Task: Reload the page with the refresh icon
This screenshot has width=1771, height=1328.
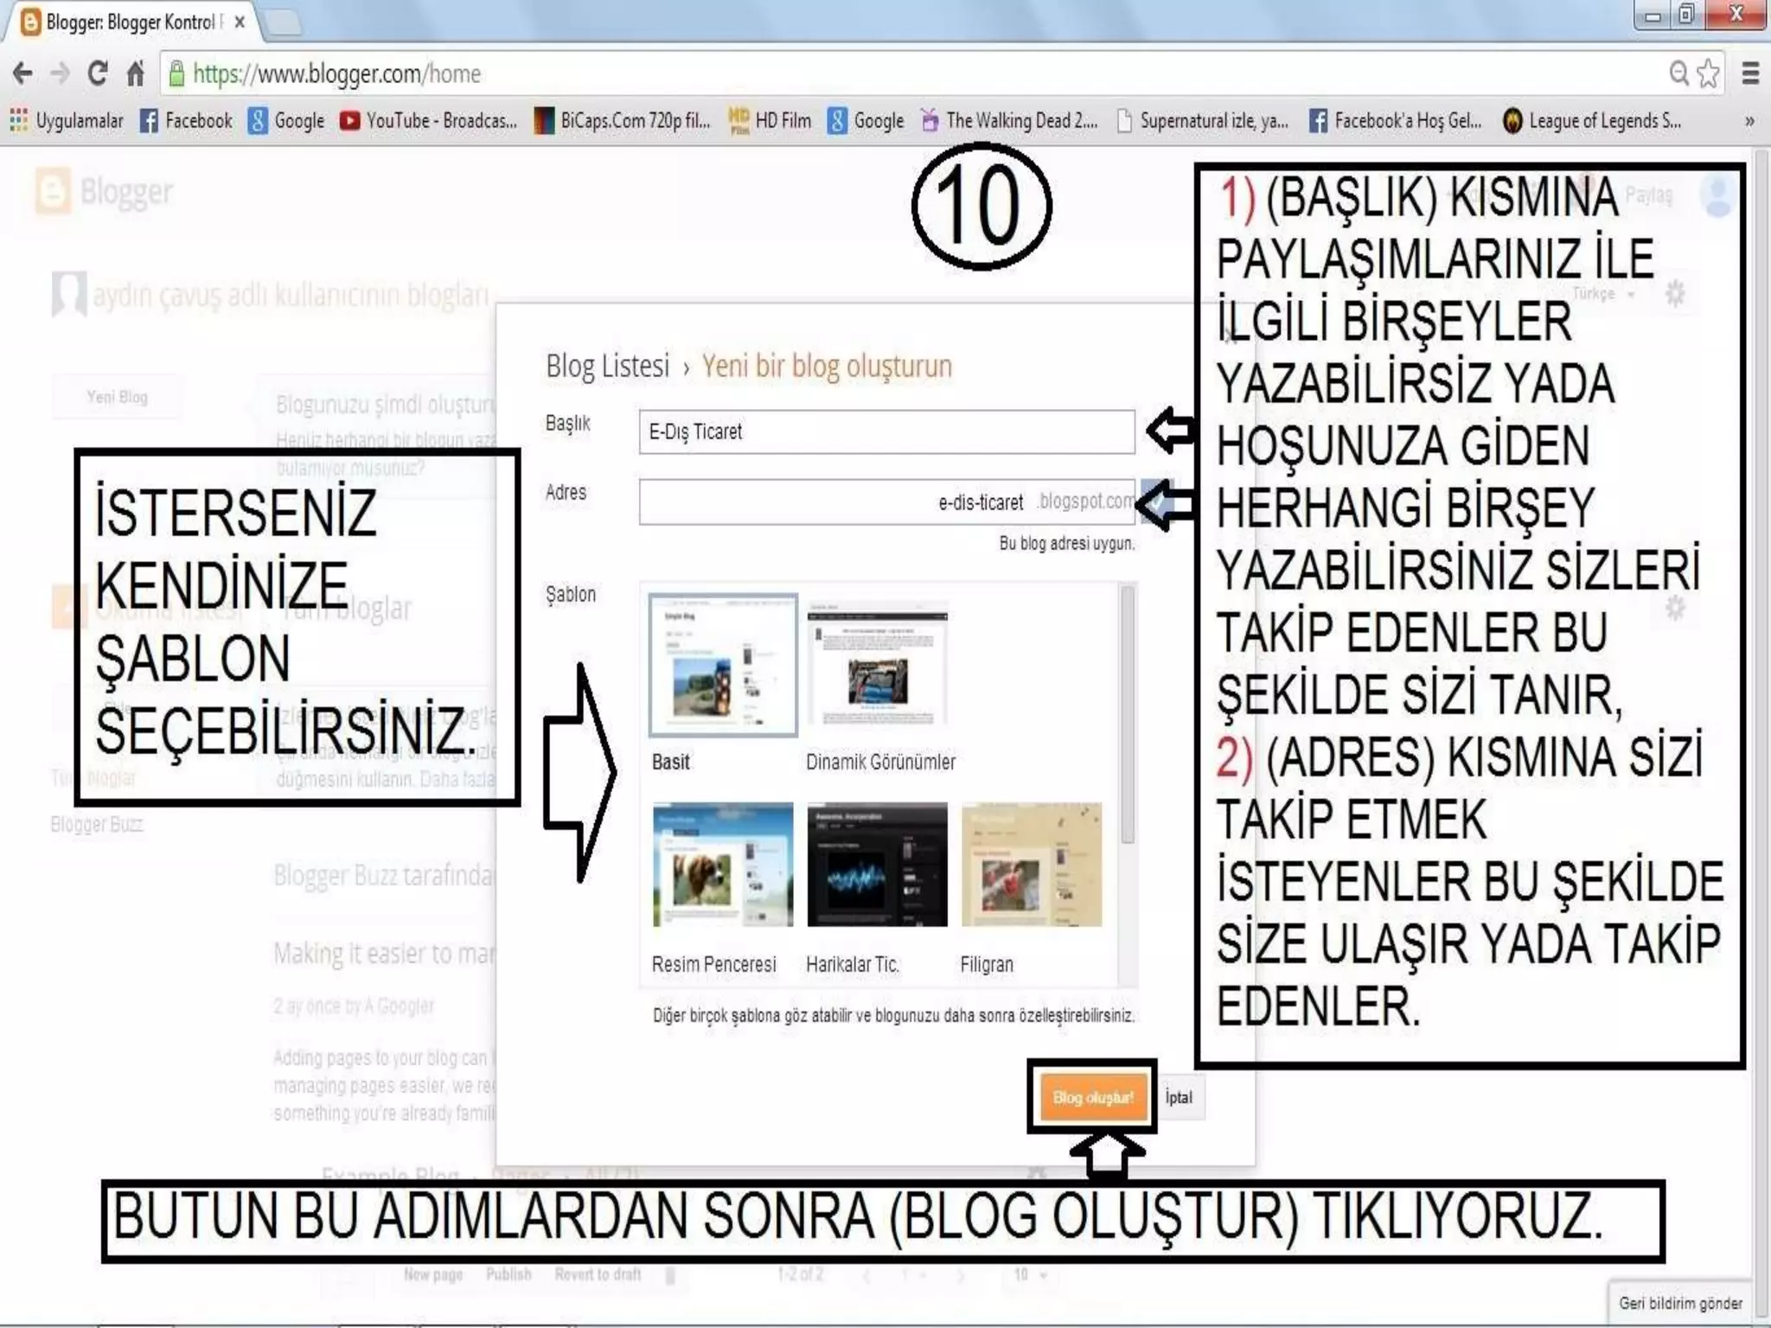Action: click(x=98, y=73)
